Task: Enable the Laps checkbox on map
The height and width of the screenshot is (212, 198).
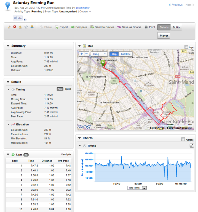Action: point(186,47)
